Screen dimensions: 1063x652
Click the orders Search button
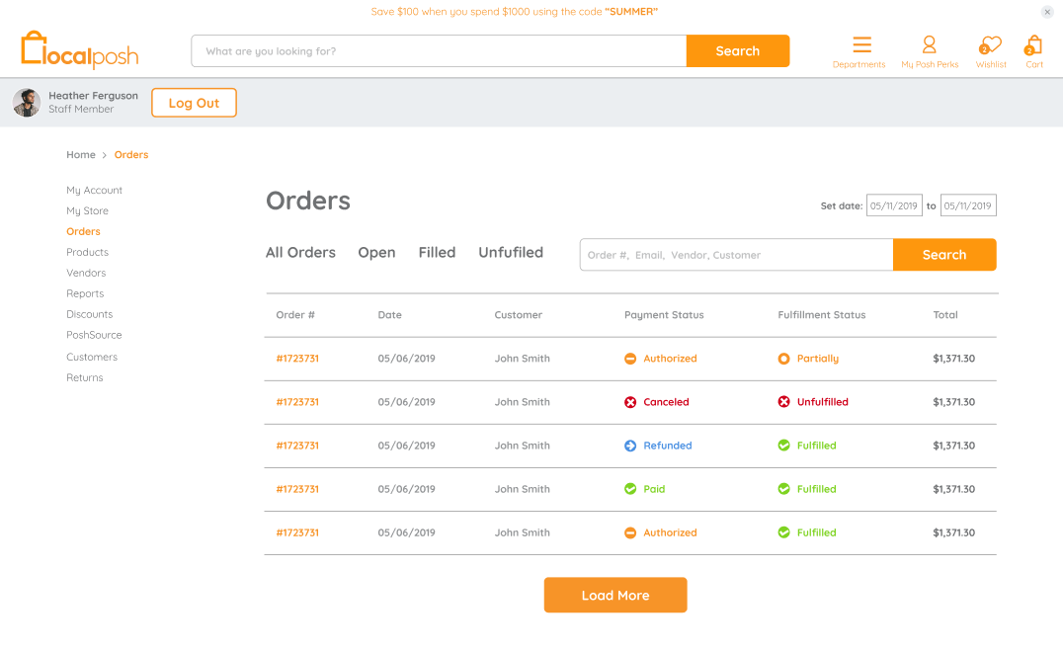pyautogui.click(x=944, y=255)
